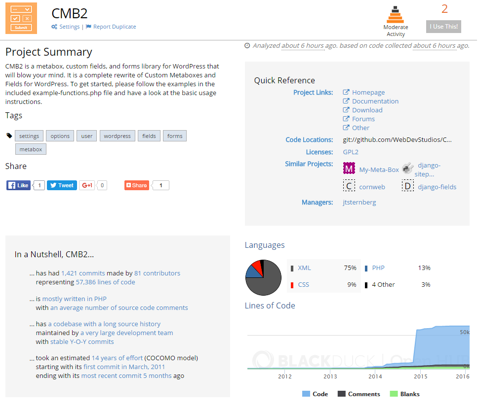Select the metabox tag
This screenshot has width=478, height=408.
31,149
